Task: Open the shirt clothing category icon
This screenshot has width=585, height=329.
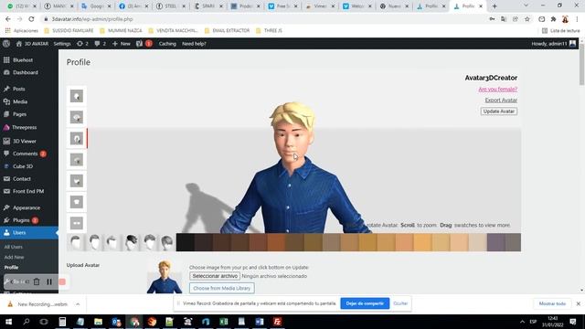Action: click(x=77, y=202)
